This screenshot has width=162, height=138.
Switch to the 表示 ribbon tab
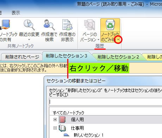16,13
